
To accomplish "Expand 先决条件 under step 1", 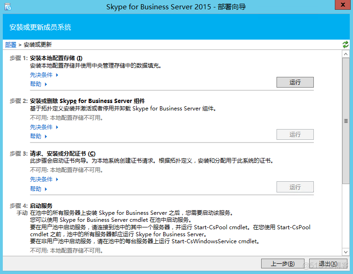I will (x=44, y=75).
